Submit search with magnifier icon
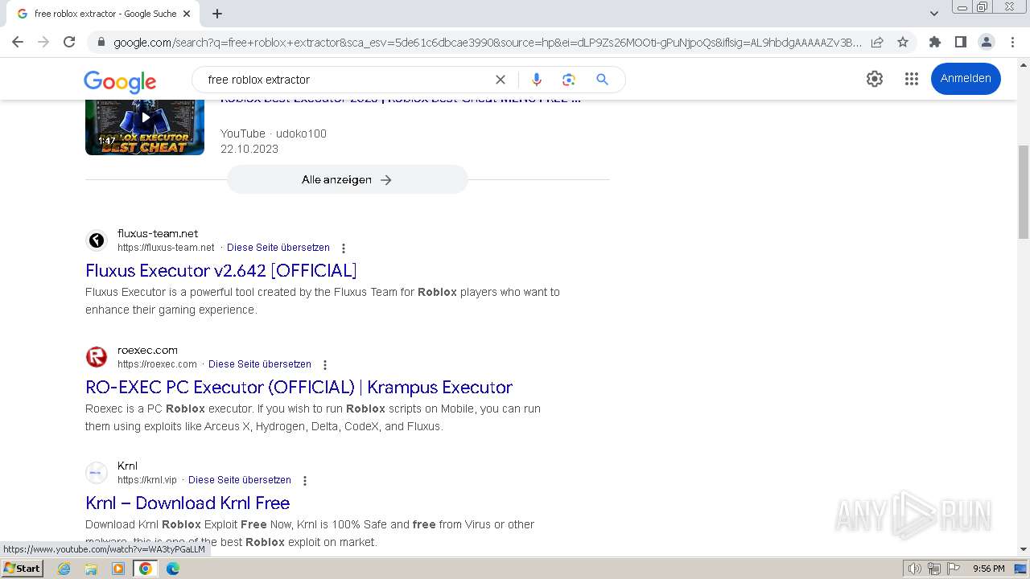 [x=602, y=80]
